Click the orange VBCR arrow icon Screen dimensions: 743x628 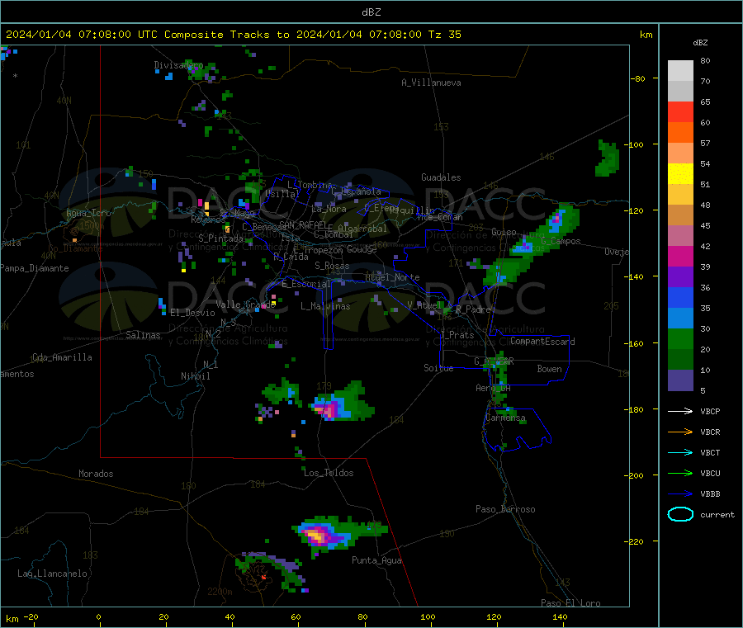[x=680, y=432]
